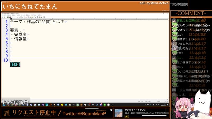212x119 pixels.
Task: Click the editor's vertical scrollbar
Action: [168, 59]
